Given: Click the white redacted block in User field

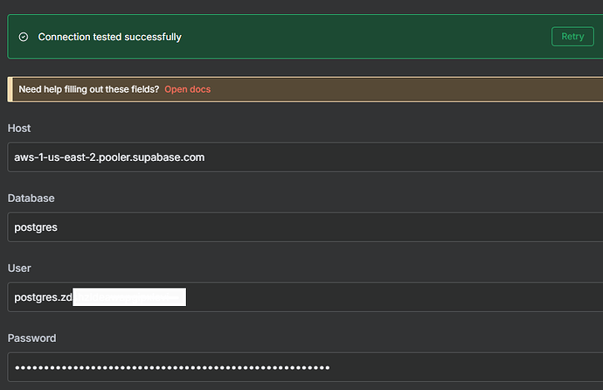Looking at the screenshot, I should tap(129, 297).
